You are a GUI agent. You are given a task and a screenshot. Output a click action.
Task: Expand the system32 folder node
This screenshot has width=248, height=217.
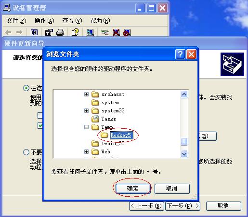tap(86, 110)
